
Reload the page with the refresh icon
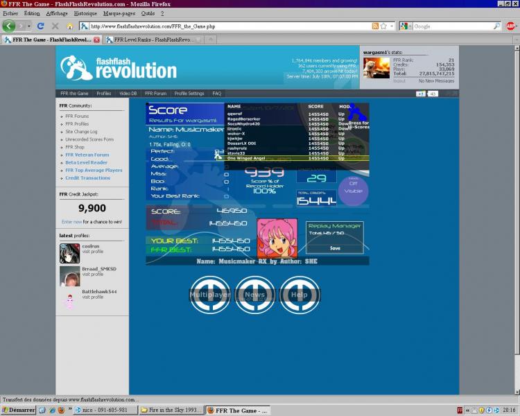point(41,26)
